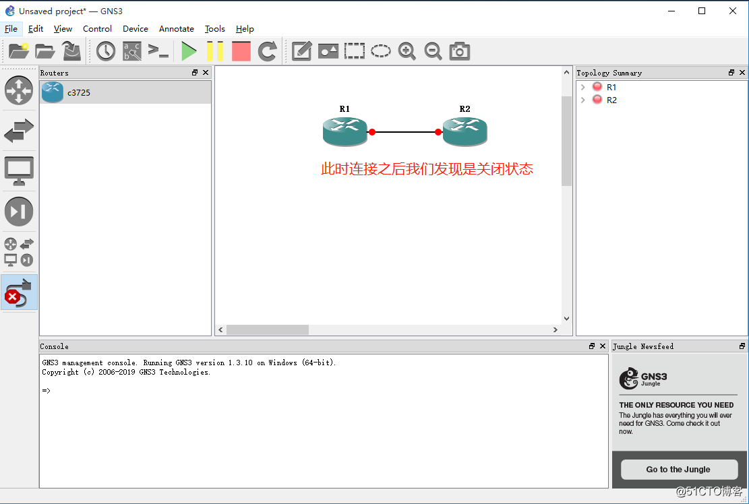Browse switches in device sidebar
The height and width of the screenshot is (504, 749).
[x=19, y=130]
